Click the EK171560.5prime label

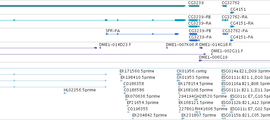[x=137, y=71]
